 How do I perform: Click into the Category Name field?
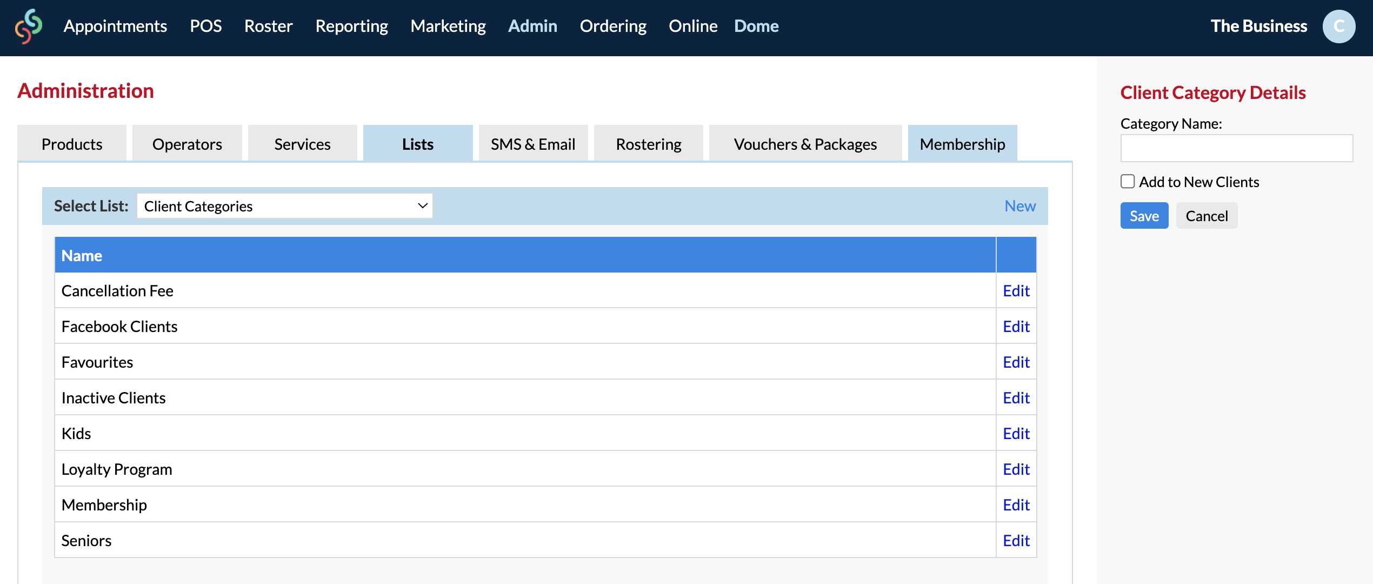(1237, 148)
